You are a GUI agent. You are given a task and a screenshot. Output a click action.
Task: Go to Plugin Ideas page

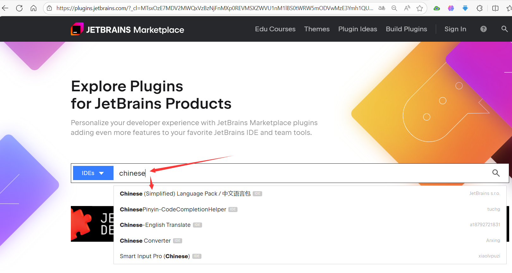point(358,29)
